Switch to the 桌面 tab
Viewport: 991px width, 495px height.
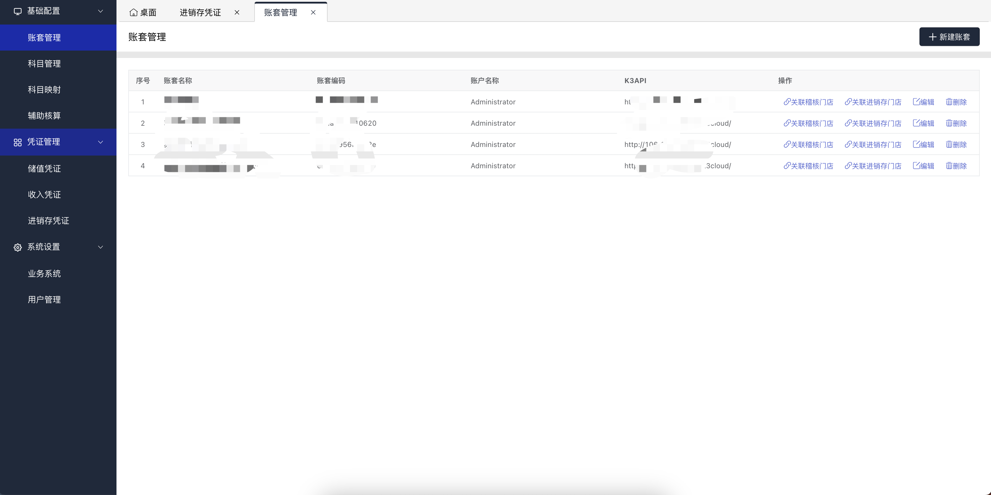tap(143, 12)
